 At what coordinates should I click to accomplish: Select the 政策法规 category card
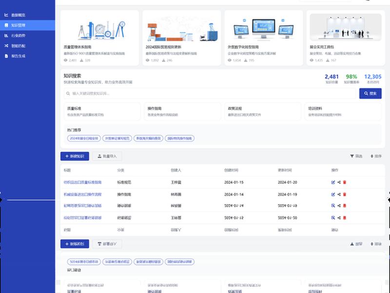[x=263, y=111]
